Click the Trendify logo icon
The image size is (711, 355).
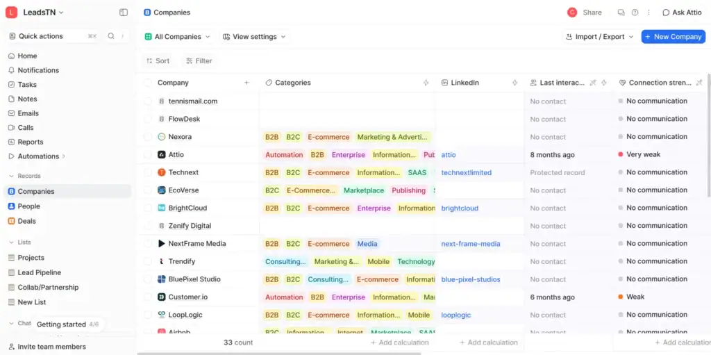pyautogui.click(x=161, y=261)
